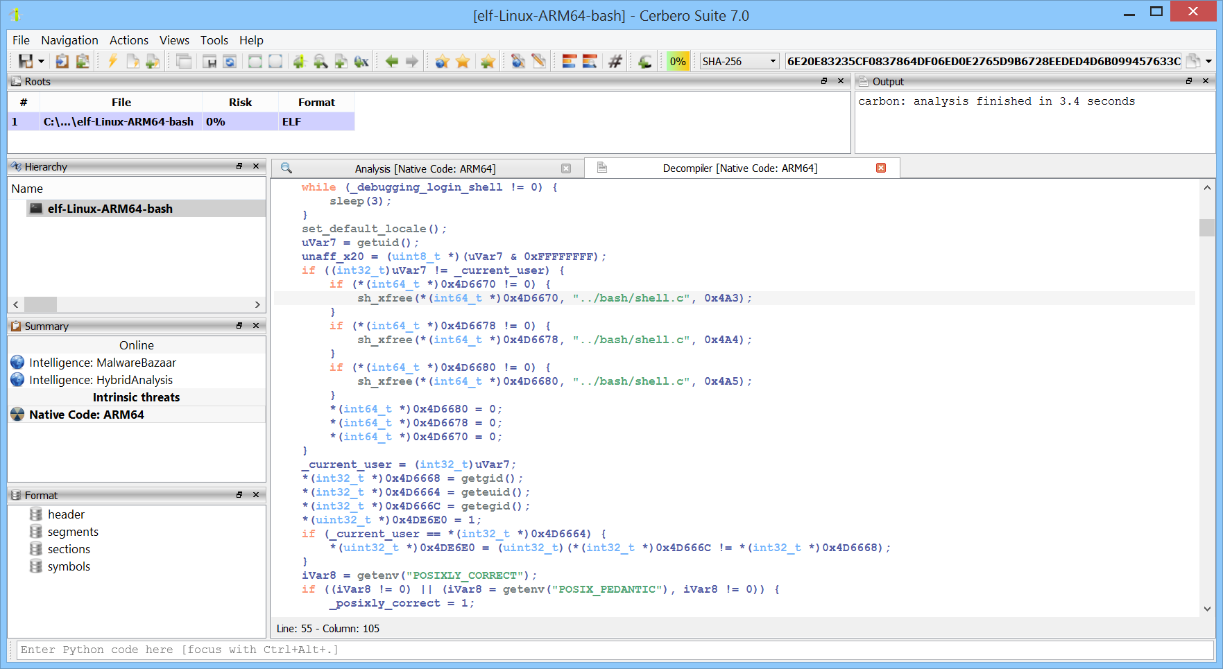Click the save floppy disk icon
Image resolution: width=1223 pixels, height=669 pixels.
26,61
